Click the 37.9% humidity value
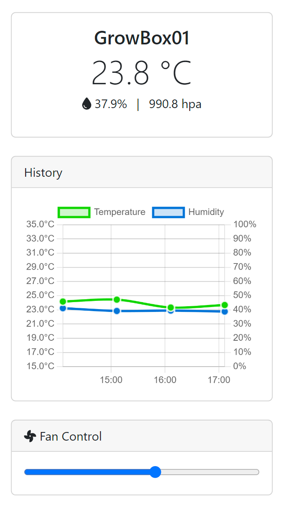 [x=111, y=104]
